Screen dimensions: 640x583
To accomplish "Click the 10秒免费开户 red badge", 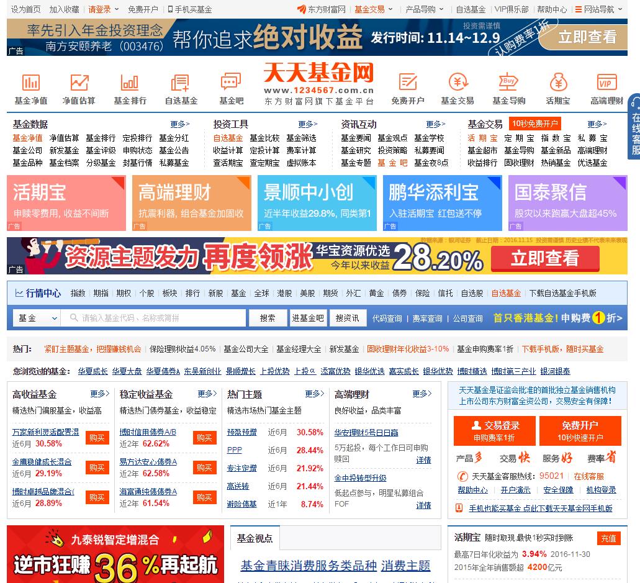I will click(x=534, y=124).
